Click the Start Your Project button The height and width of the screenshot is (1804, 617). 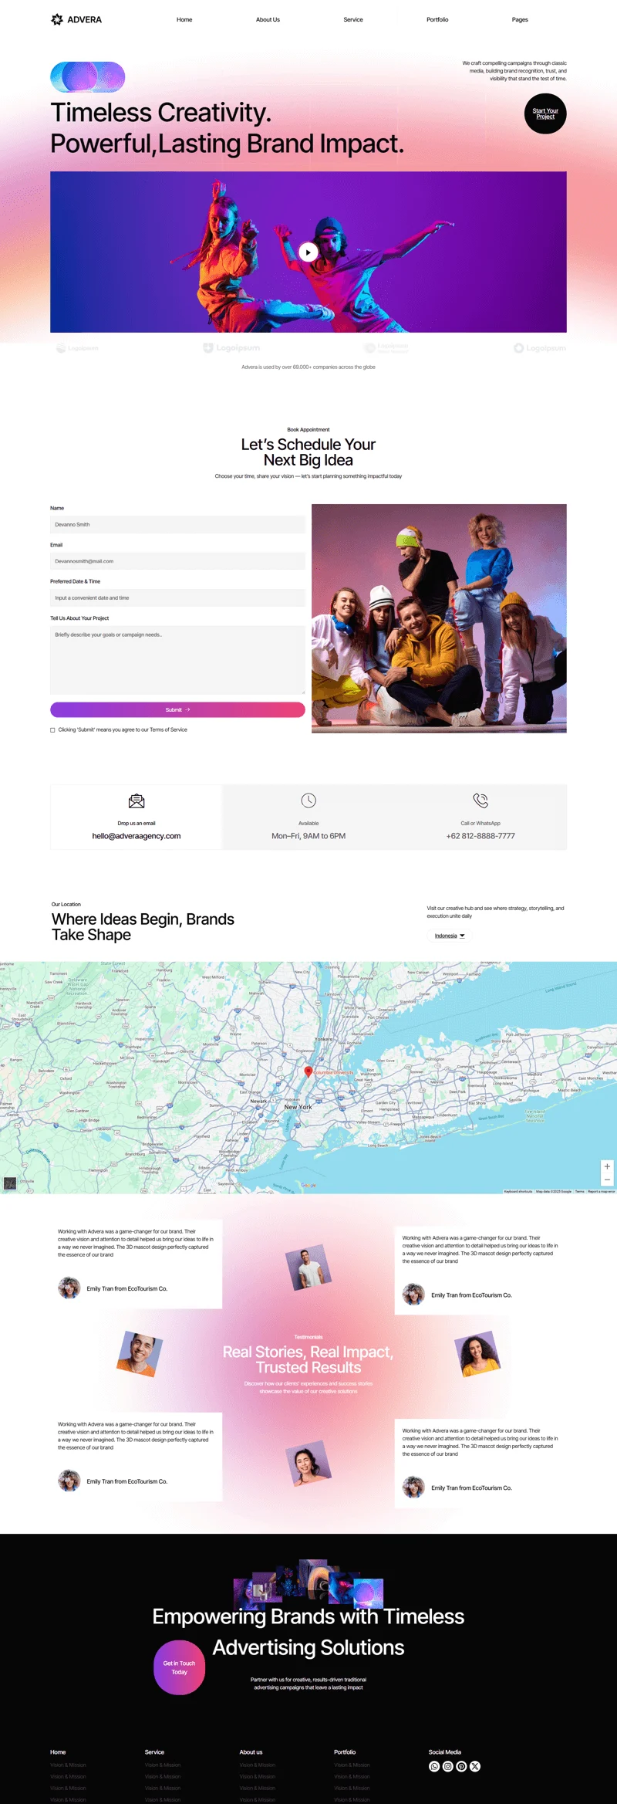(545, 113)
